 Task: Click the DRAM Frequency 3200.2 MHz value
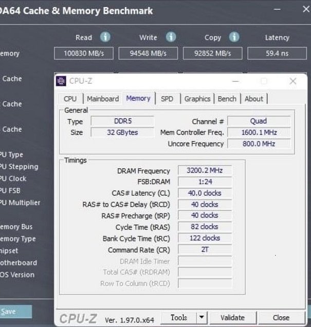pyautogui.click(x=205, y=170)
